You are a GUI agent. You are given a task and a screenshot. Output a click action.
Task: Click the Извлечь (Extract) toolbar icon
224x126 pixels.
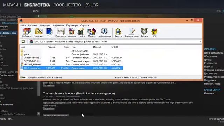[x=38, y=33]
